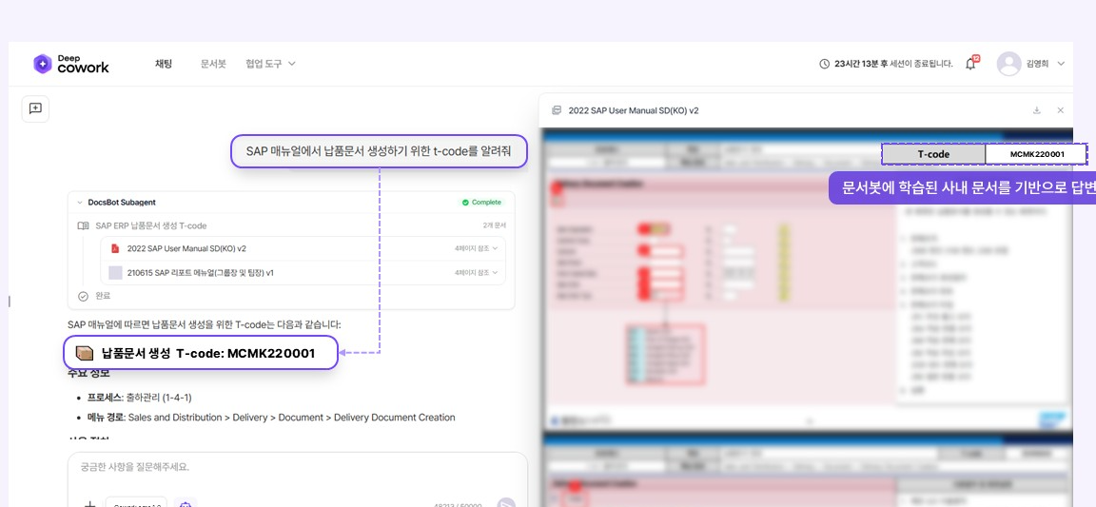The width and height of the screenshot is (1096, 507).
Task: Open the 김영희 user account dropdown
Action: tap(1046, 64)
